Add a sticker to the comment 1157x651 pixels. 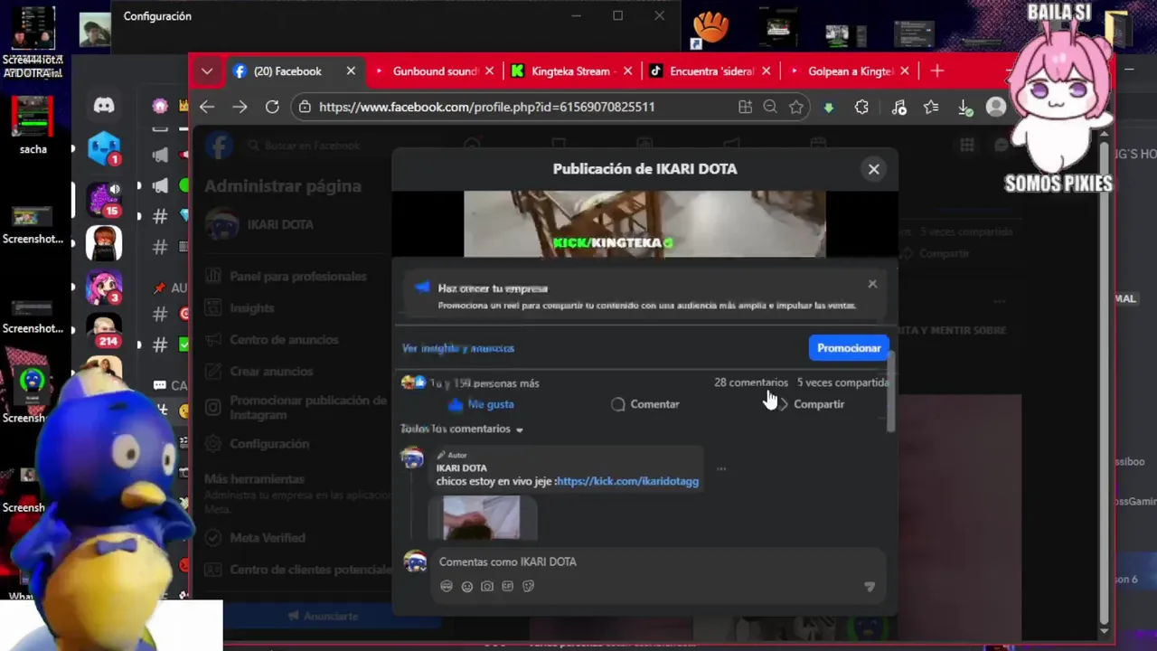point(529,586)
